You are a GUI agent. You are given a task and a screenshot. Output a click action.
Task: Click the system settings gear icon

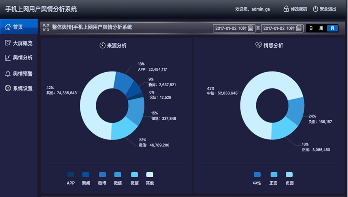click(8, 88)
